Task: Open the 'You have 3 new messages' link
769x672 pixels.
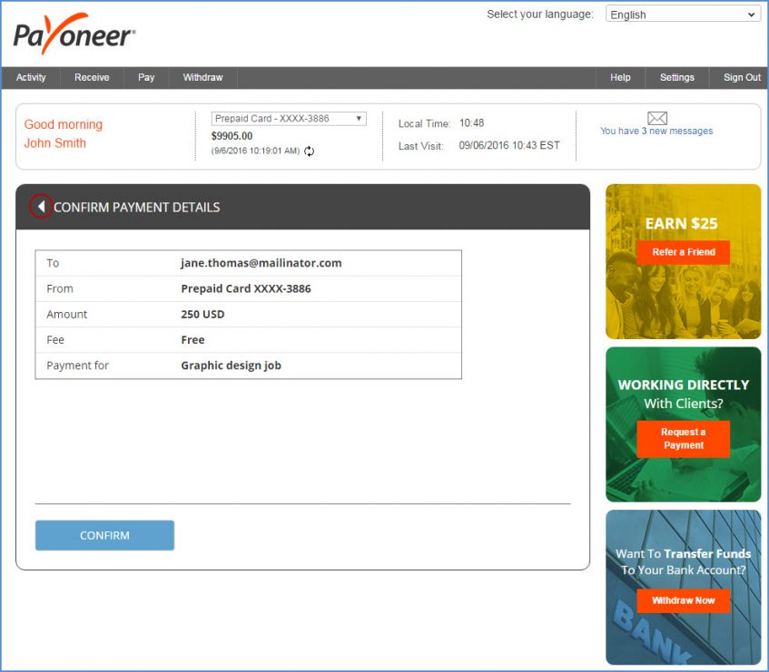Action: pyautogui.click(x=656, y=131)
